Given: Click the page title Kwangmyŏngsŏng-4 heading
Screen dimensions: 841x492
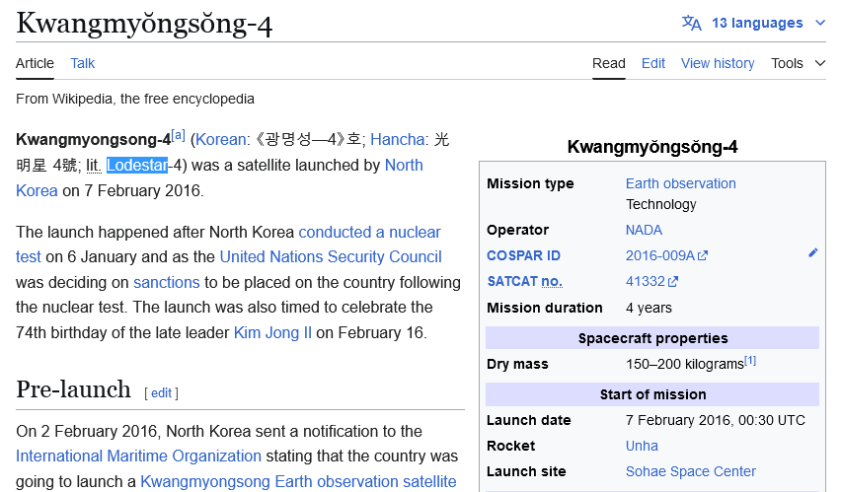Looking at the screenshot, I should click(x=144, y=24).
